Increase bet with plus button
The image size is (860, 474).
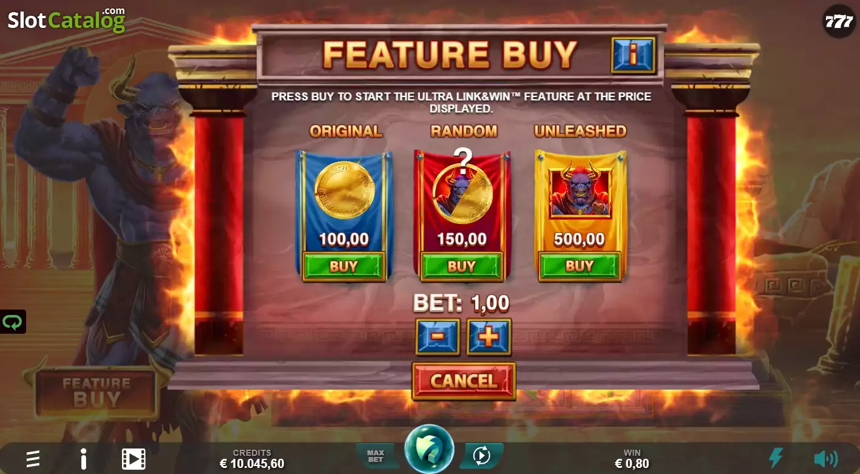point(489,336)
